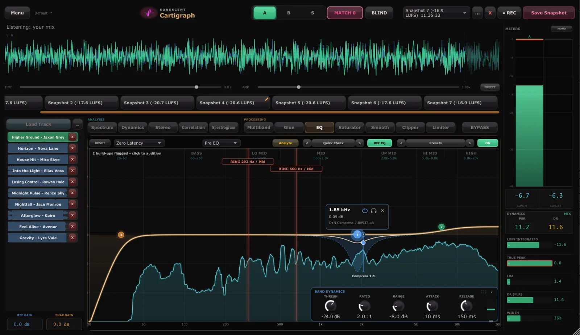The height and width of the screenshot is (335, 580).
Task: Click the pencil icon on Snapshot 4
Action: click(x=266, y=99)
